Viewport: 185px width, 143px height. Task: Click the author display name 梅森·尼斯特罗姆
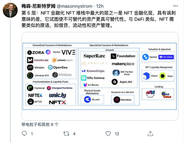point(38,6)
